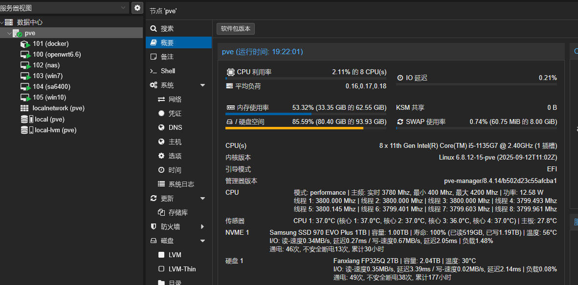Open the 概要 summary menu item
Image resolution: width=578 pixels, height=285 pixels.
coord(167,43)
